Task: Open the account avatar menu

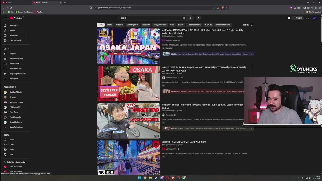Action: (x=315, y=18)
